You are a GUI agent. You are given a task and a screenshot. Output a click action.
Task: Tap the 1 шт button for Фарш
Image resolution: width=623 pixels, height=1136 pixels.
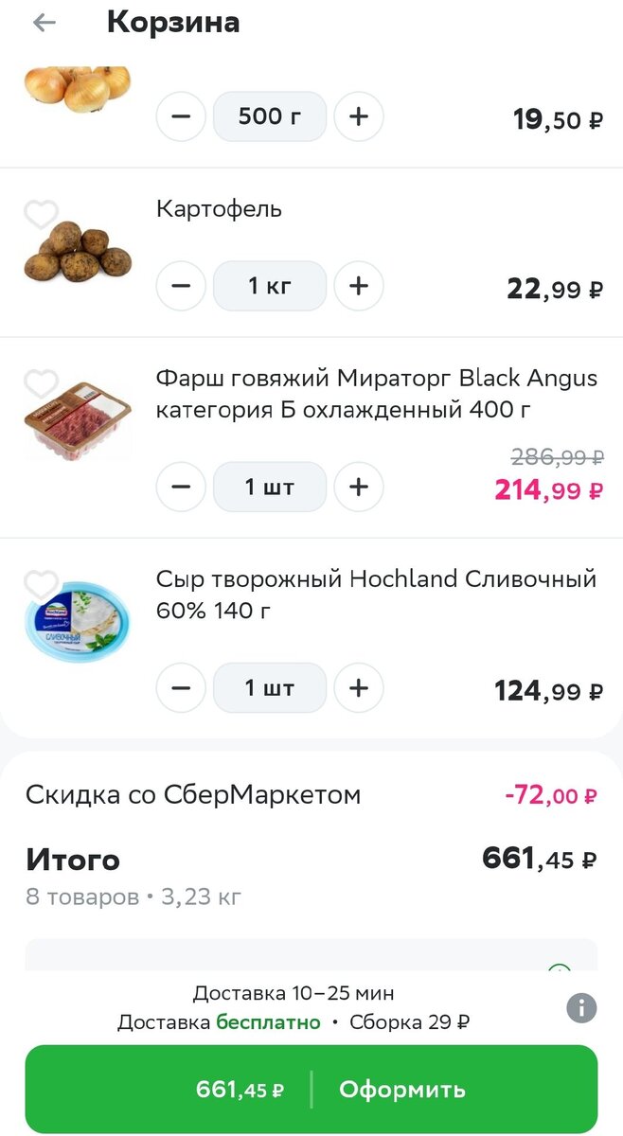(270, 487)
